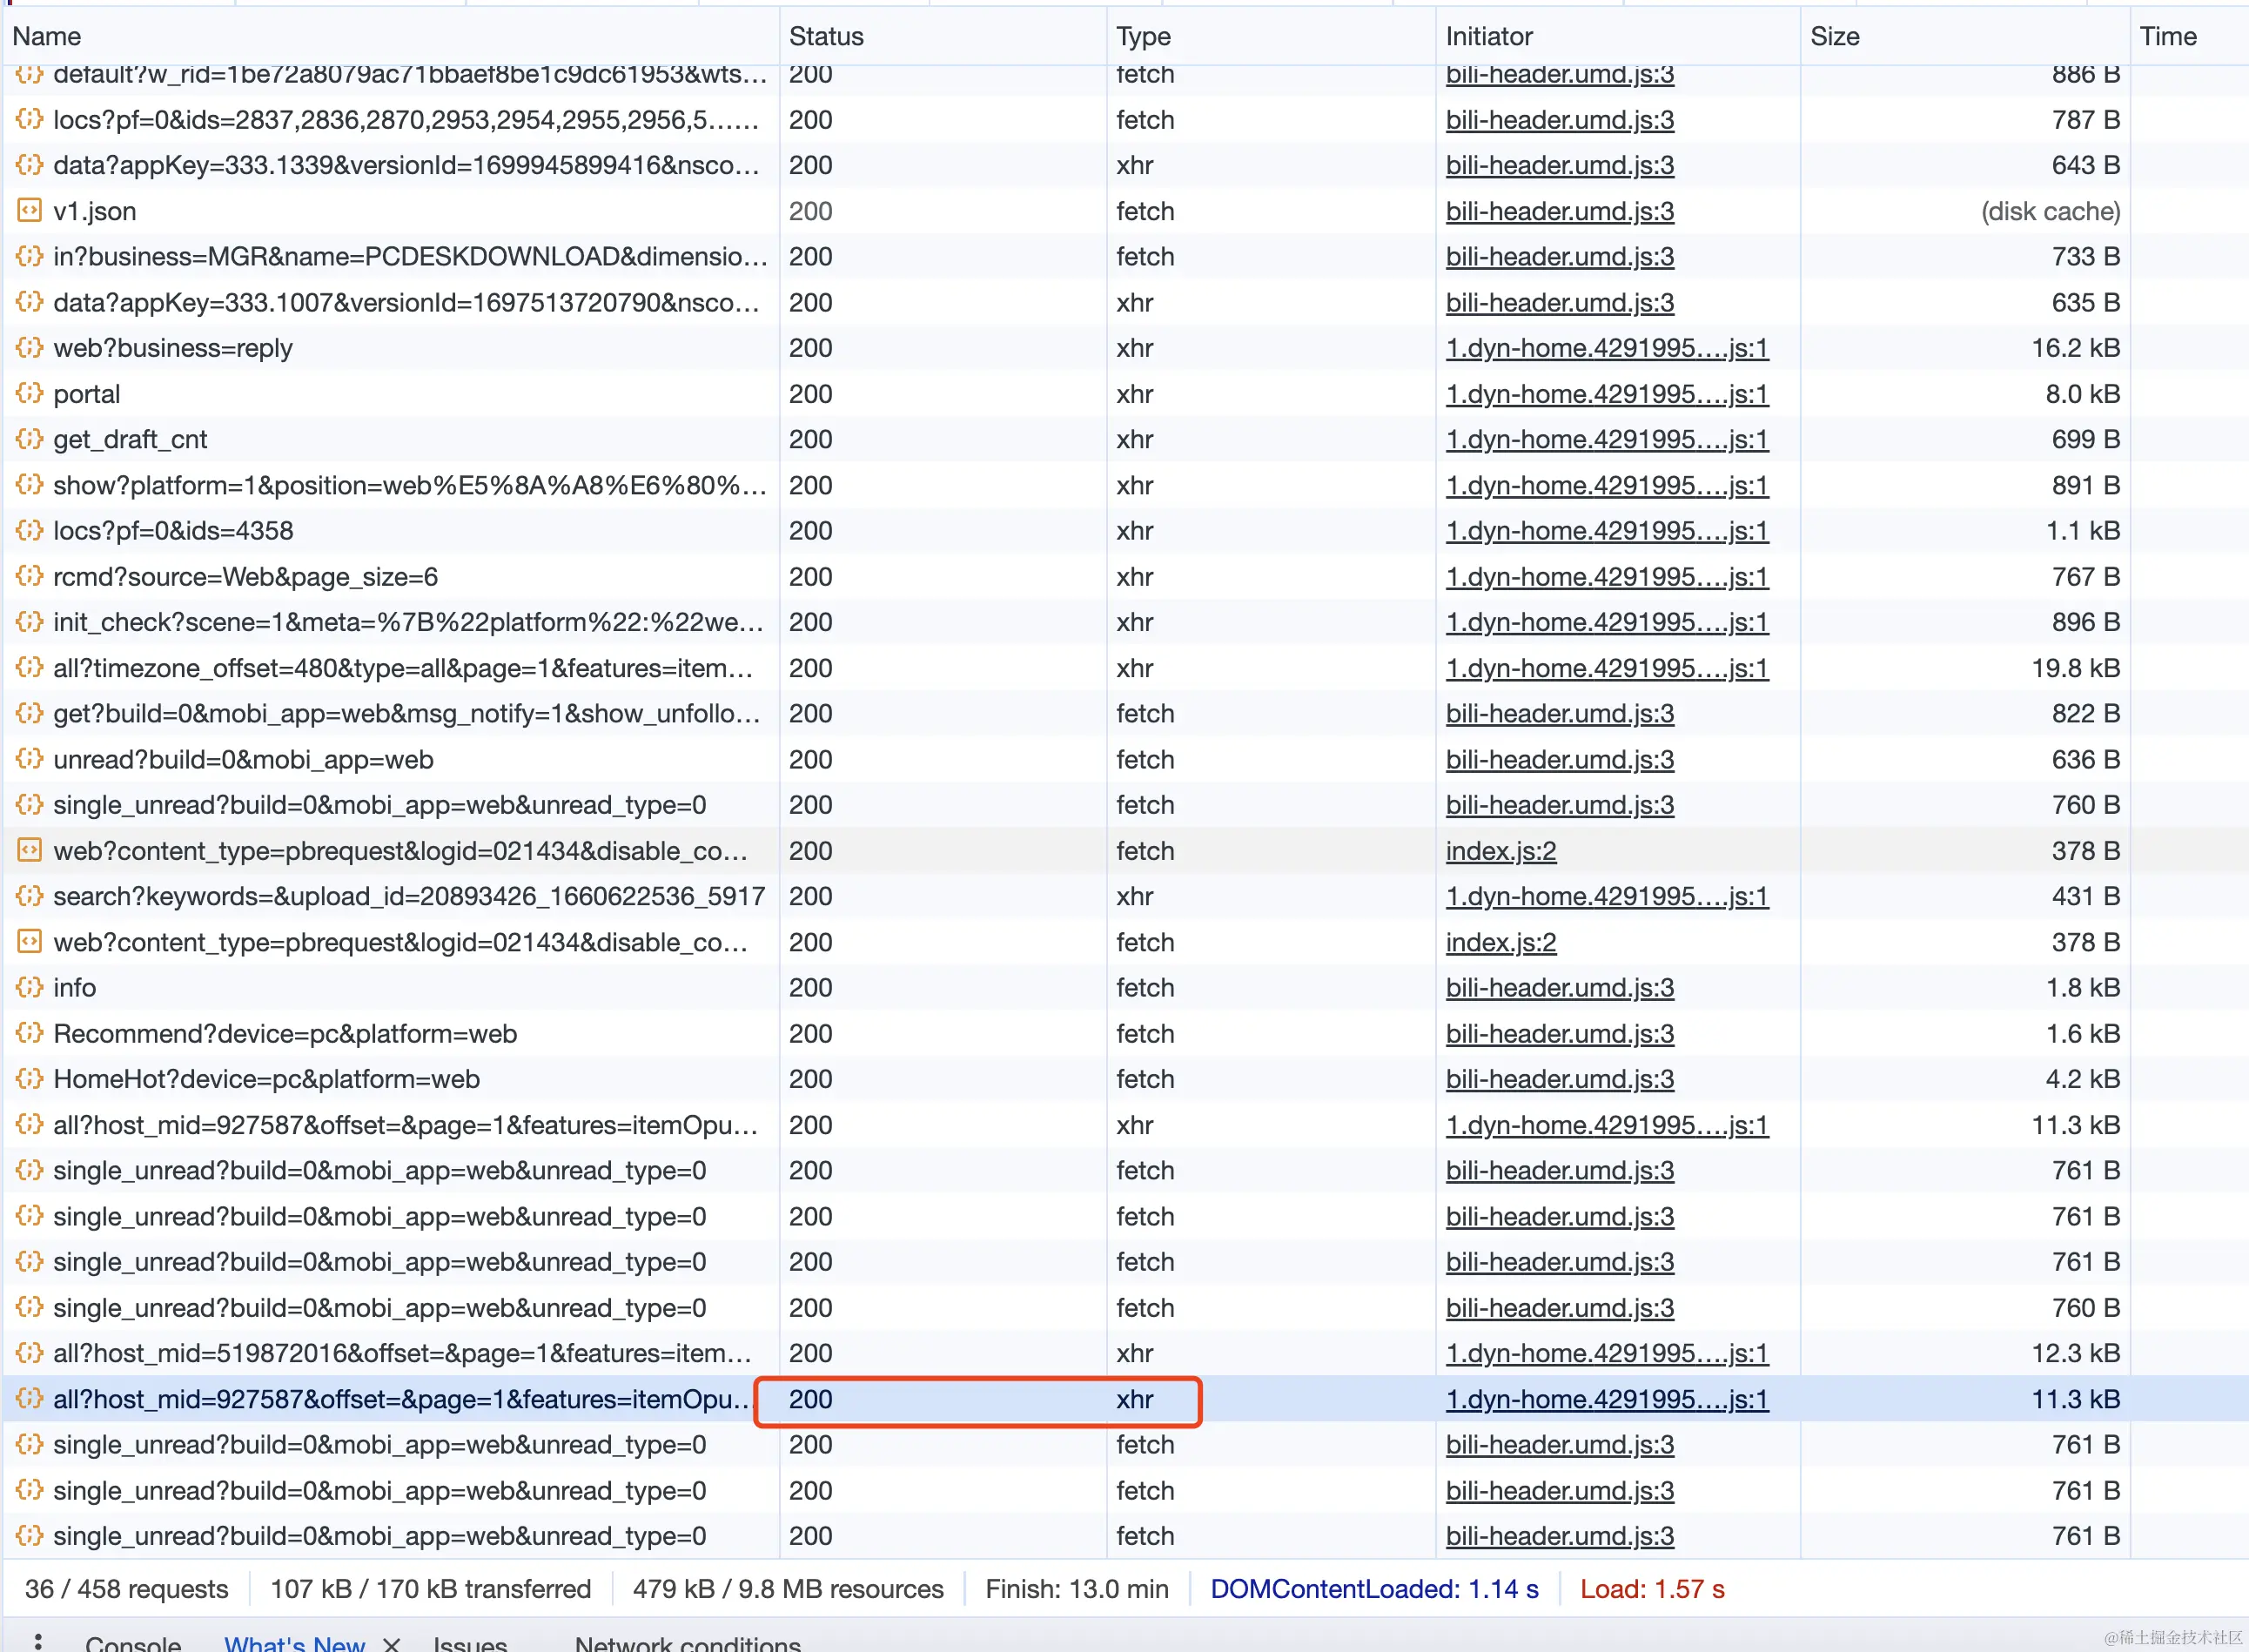Close the What's New drawer tab
Image resolution: width=2249 pixels, height=1652 pixels.
tap(392, 1643)
